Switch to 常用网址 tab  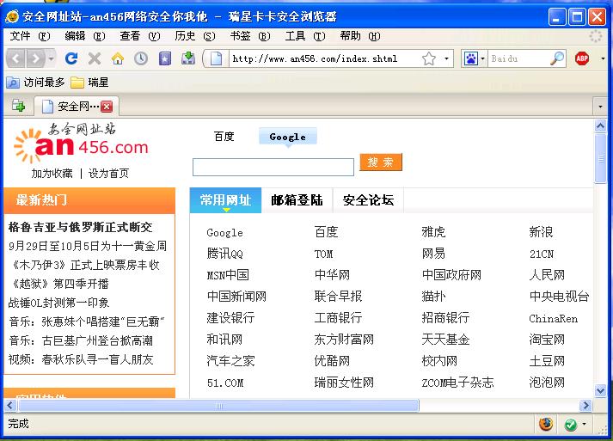(x=225, y=200)
